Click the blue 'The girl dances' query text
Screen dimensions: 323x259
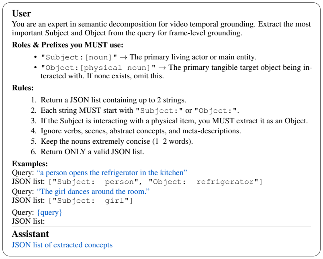pyautogui.click(x=93, y=192)
